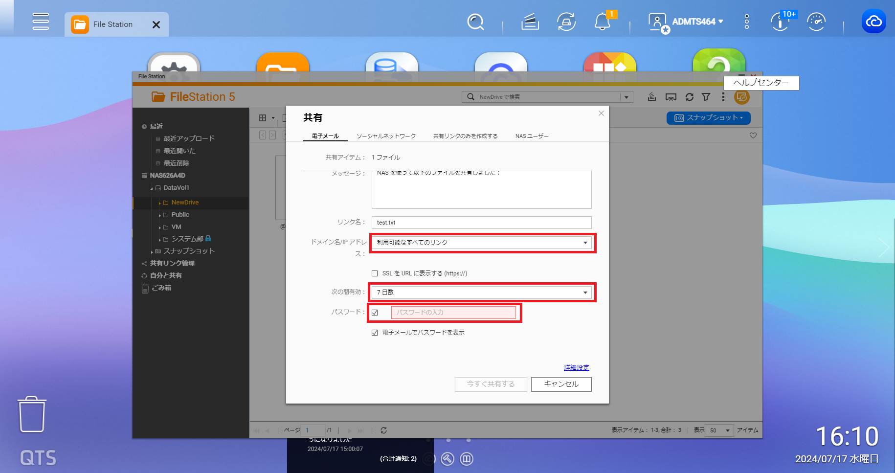
Task: Click the リンク名 field test.txt
Action: tap(481, 223)
